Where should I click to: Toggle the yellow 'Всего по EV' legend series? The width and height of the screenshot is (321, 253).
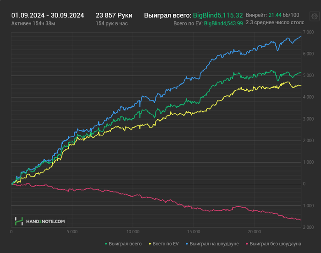coord(164,244)
